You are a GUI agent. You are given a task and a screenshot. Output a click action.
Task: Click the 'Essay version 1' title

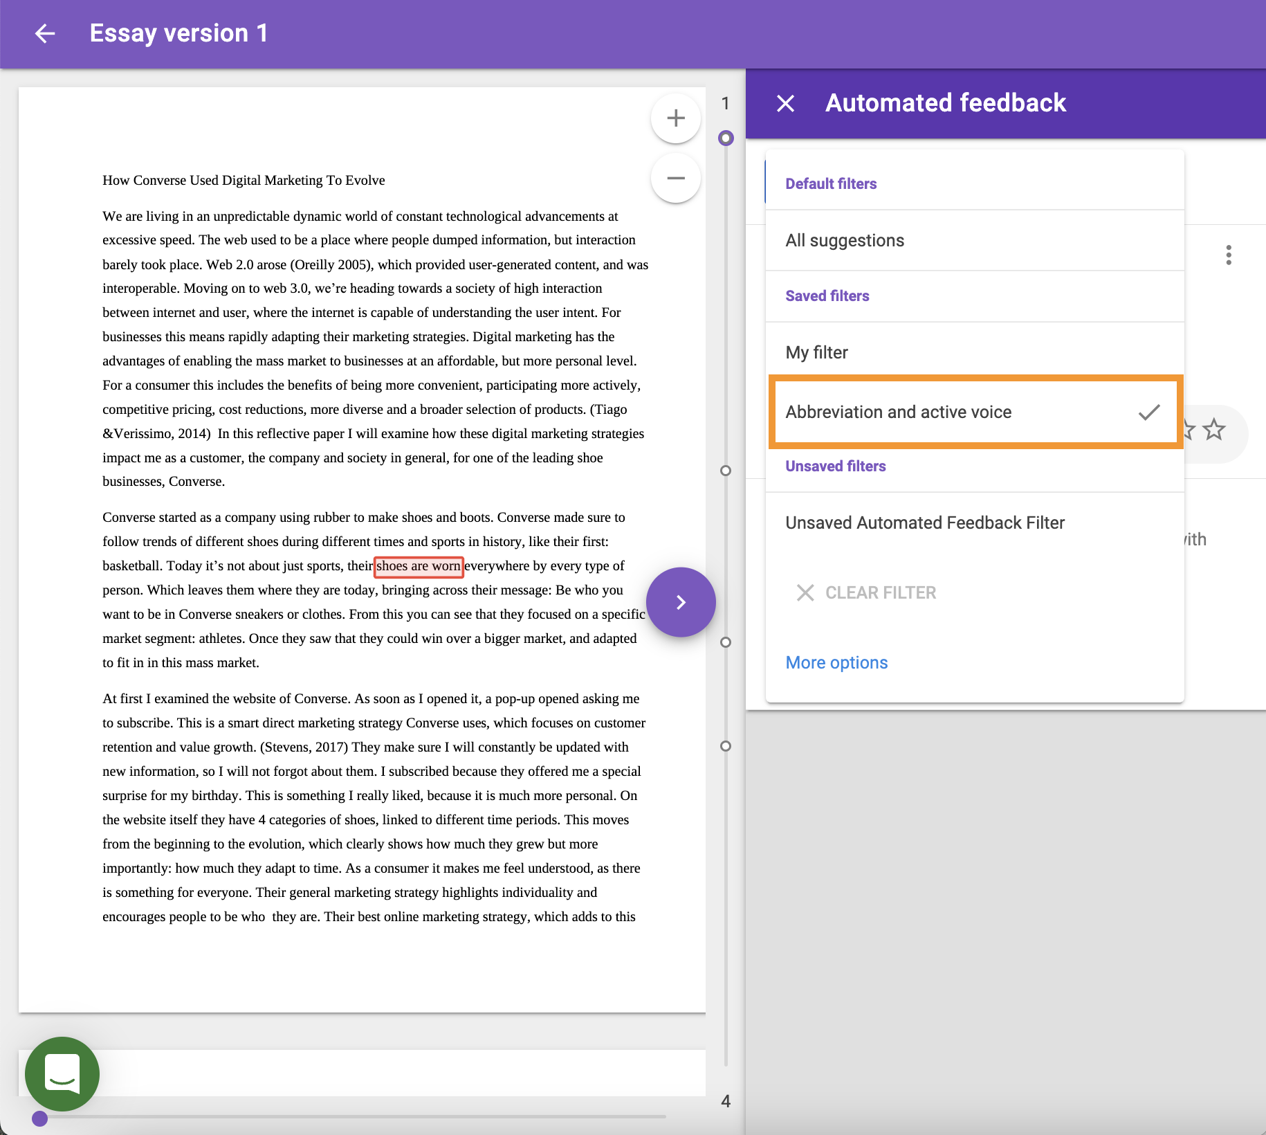[178, 33]
